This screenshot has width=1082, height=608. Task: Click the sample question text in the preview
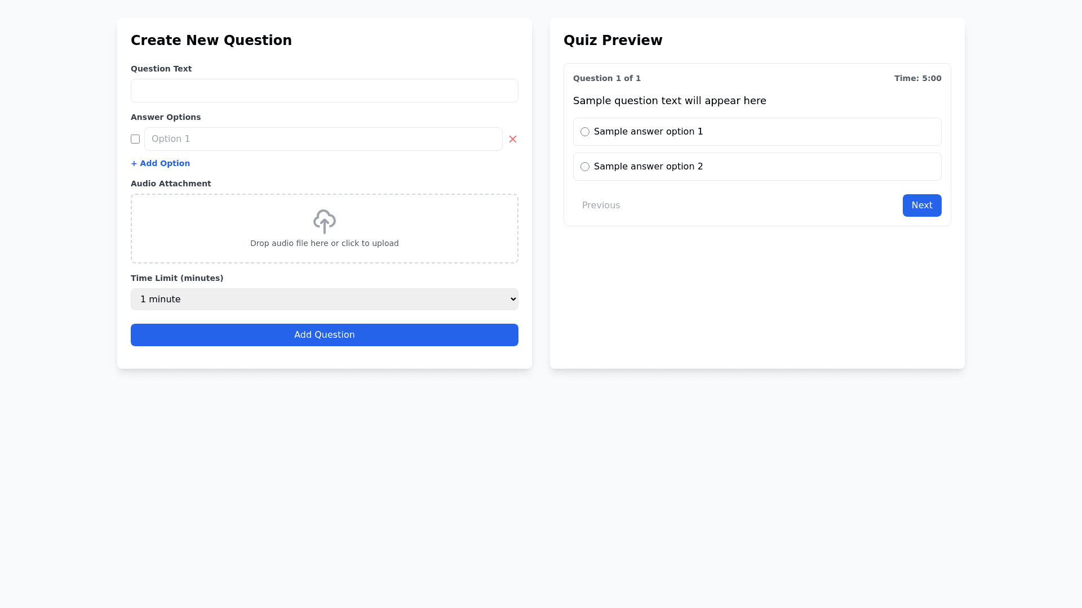point(669,101)
